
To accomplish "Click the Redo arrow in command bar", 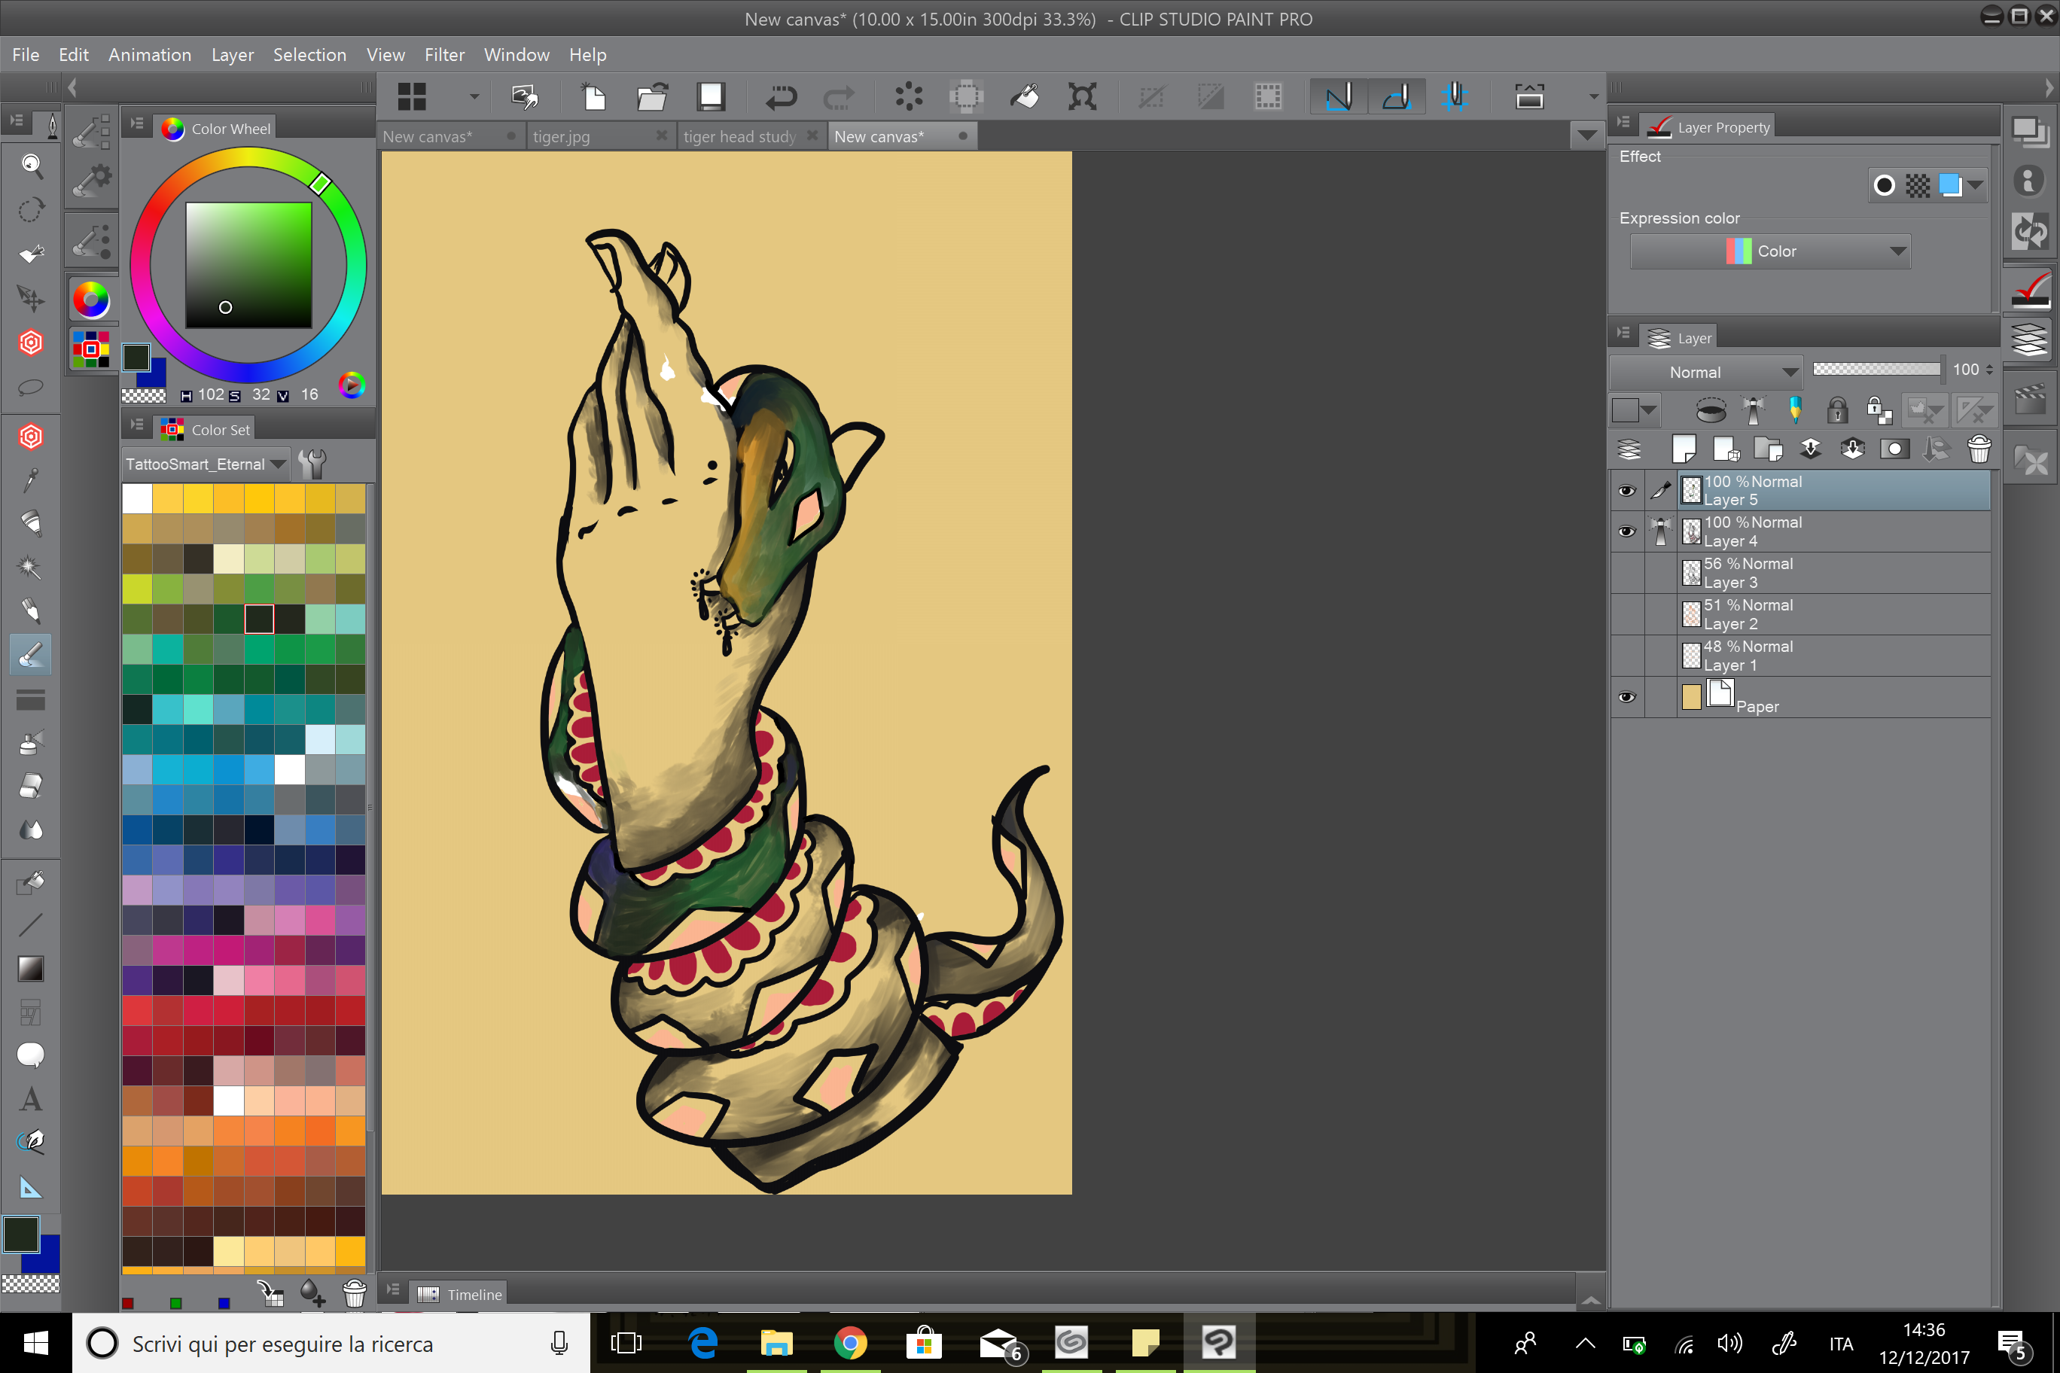I will (x=838, y=96).
